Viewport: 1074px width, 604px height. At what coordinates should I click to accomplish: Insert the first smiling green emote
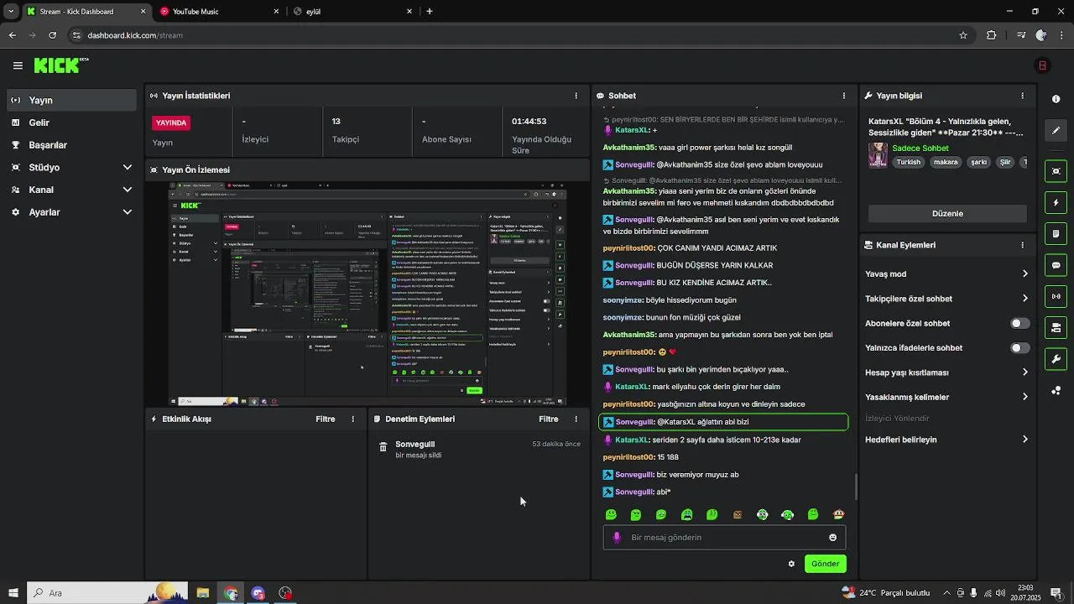611,514
